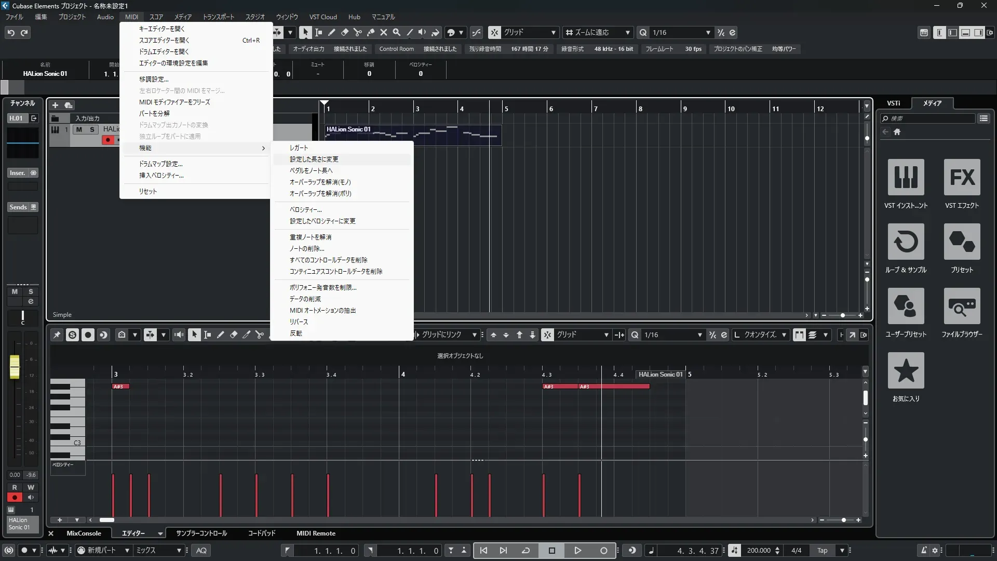This screenshot has height=561, width=997.
Task: Toggle Mute on the HALion Sonic track
Action: (x=79, y=129)
